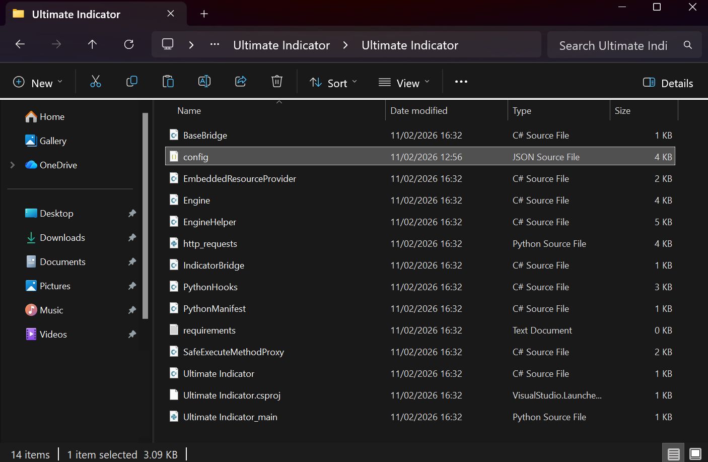
Task: Click the Share icon in toolbar
Action: click(x=241, y=82)
